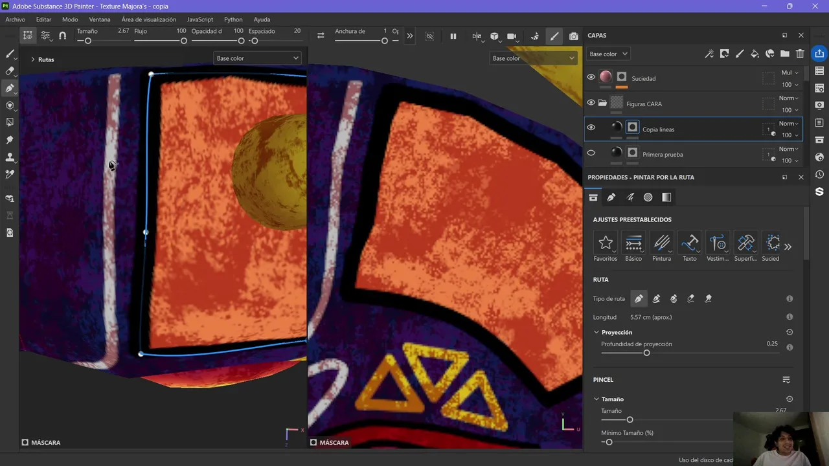Pause the viewport rendering
829x466 pixels.
[453, 36]
